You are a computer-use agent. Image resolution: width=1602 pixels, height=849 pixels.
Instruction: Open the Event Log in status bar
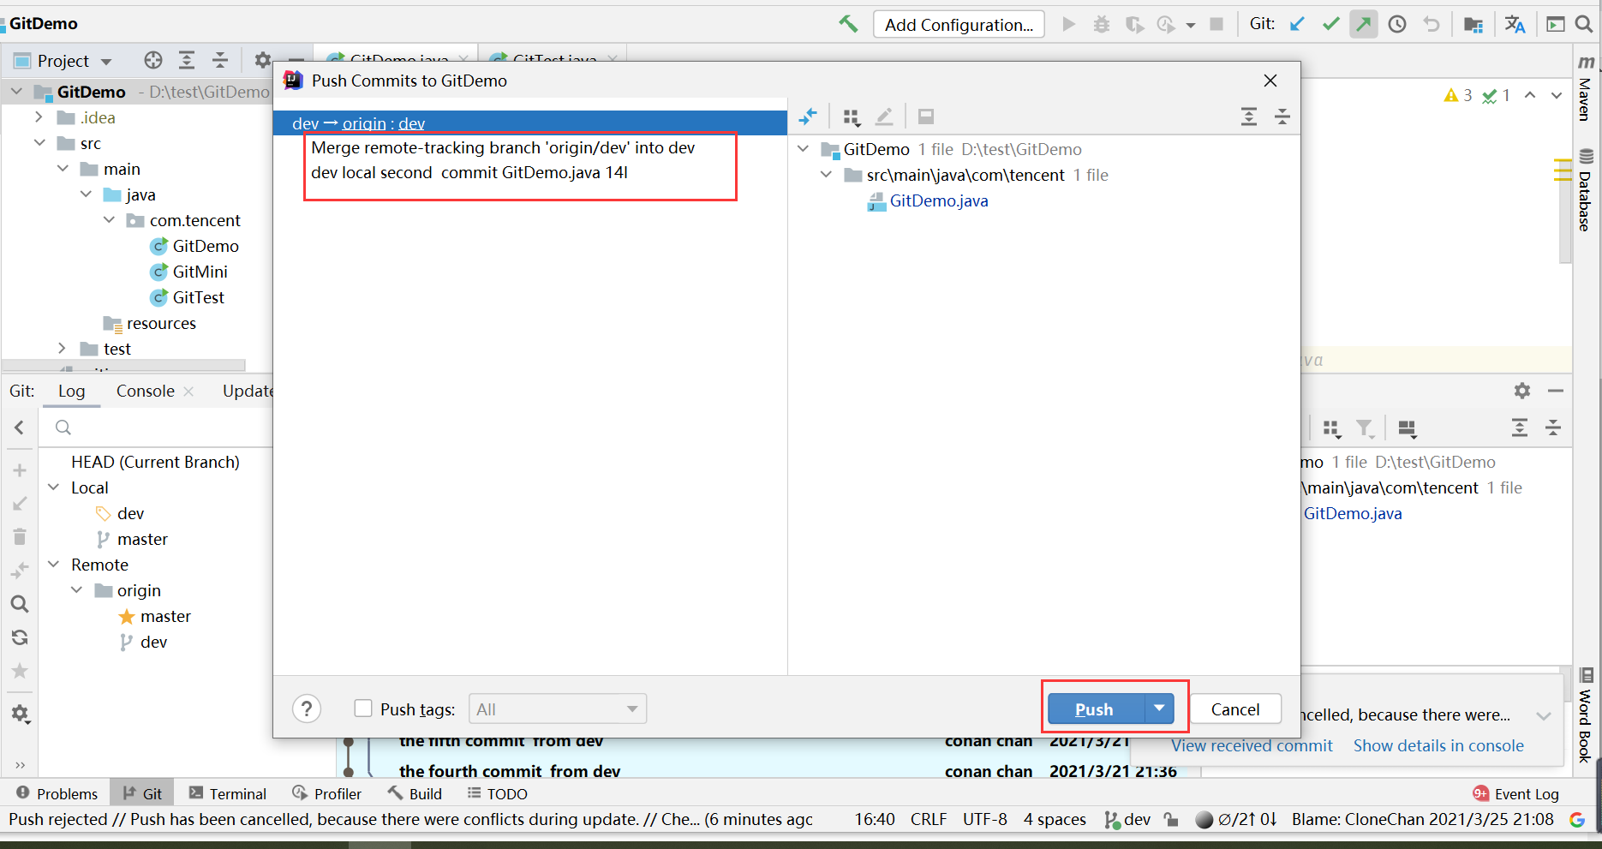pyautogui.click(x=1515, y=793)
